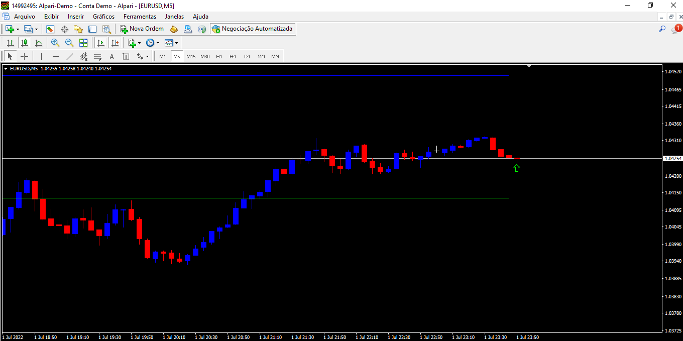Image resolution: width=683 pixels, height=341 pixels.
Task: Select the trendline drawing tool
Action: point(69,56)
